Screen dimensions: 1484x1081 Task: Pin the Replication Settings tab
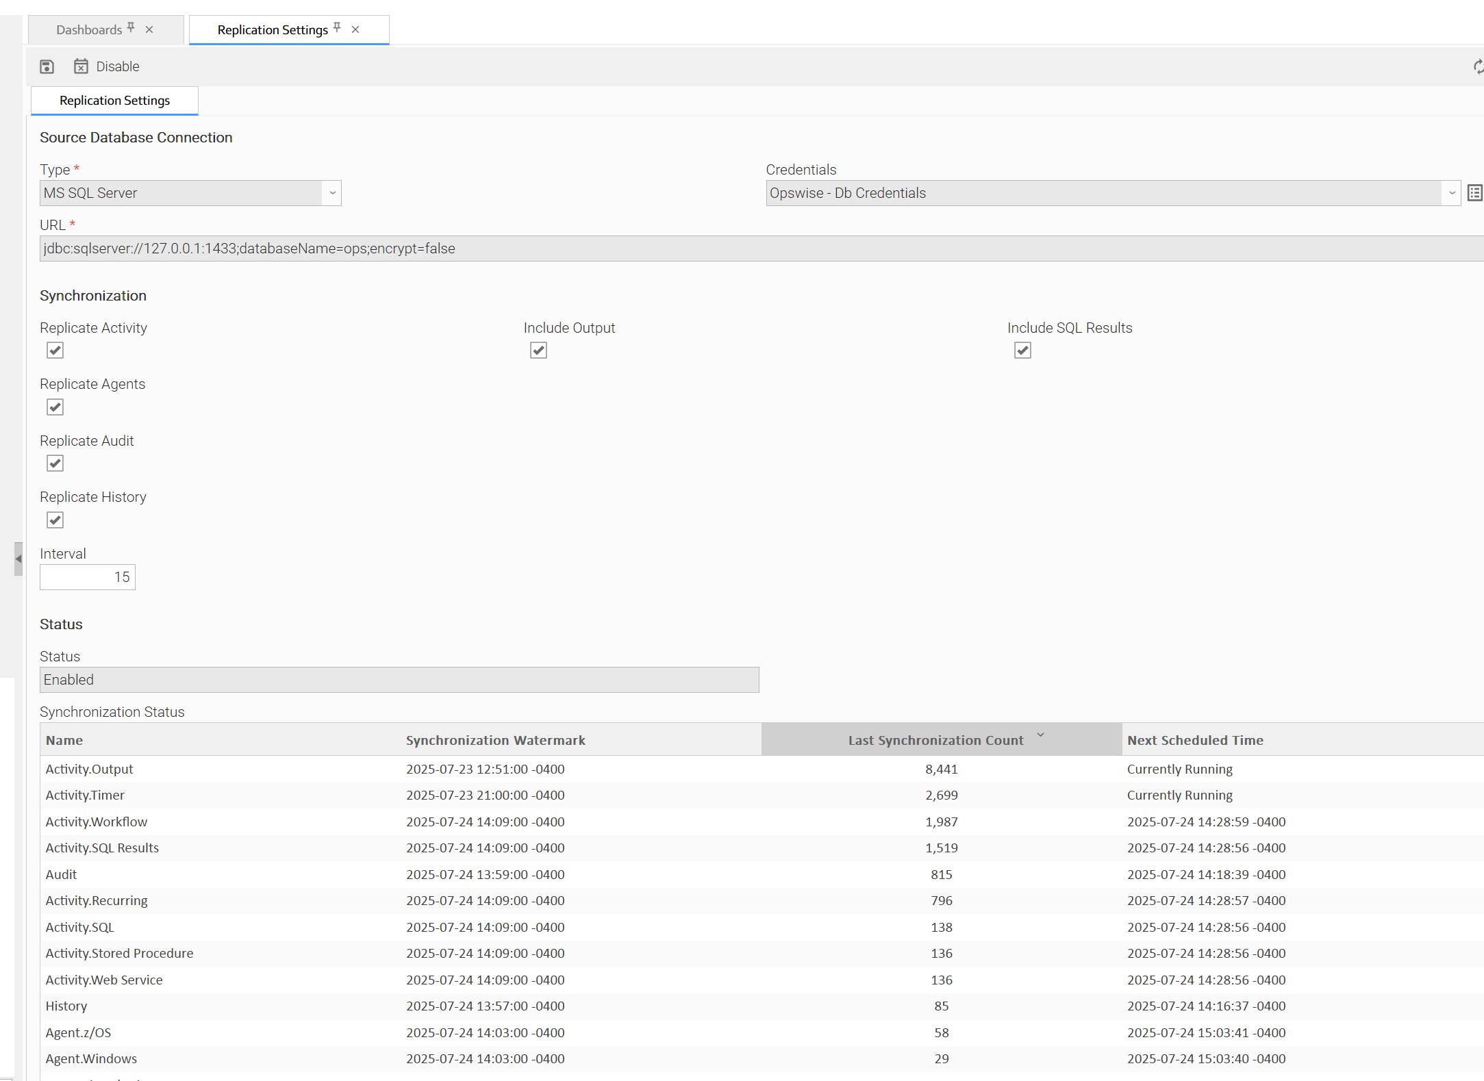pyautogui.click(x=337, y=27)
